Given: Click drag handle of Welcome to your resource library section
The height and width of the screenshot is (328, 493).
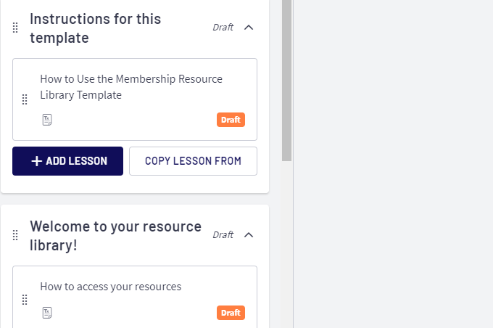Looking at the screenshot, I should click(x=15, y=235).
